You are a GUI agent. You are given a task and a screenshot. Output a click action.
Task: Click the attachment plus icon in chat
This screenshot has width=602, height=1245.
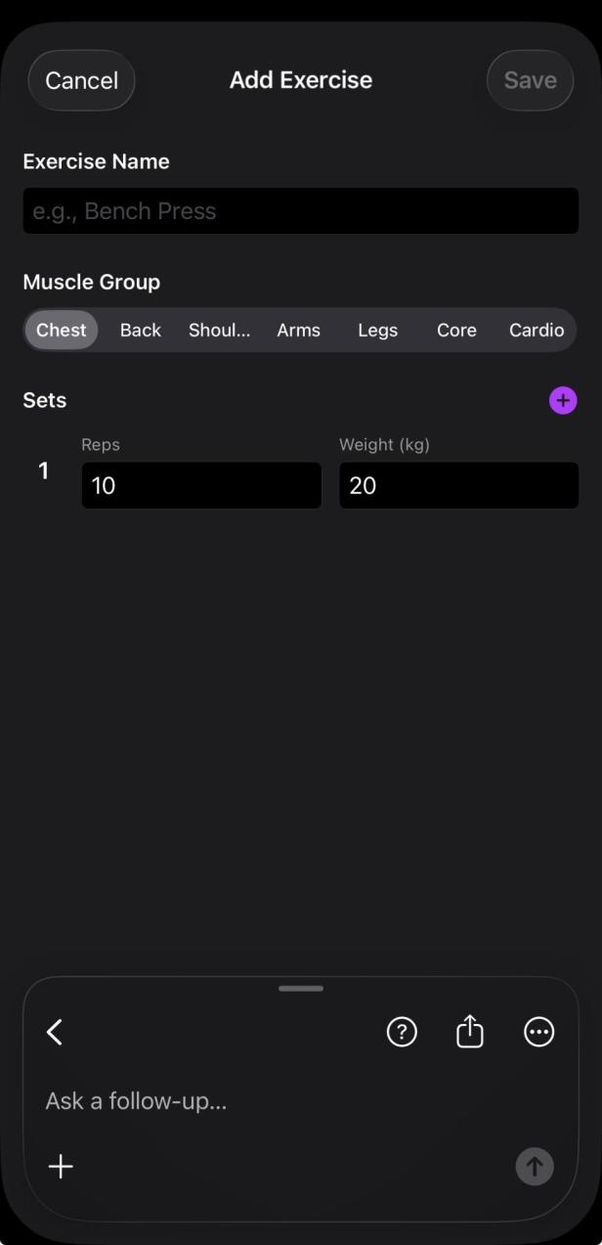[x=60, y=1166]
